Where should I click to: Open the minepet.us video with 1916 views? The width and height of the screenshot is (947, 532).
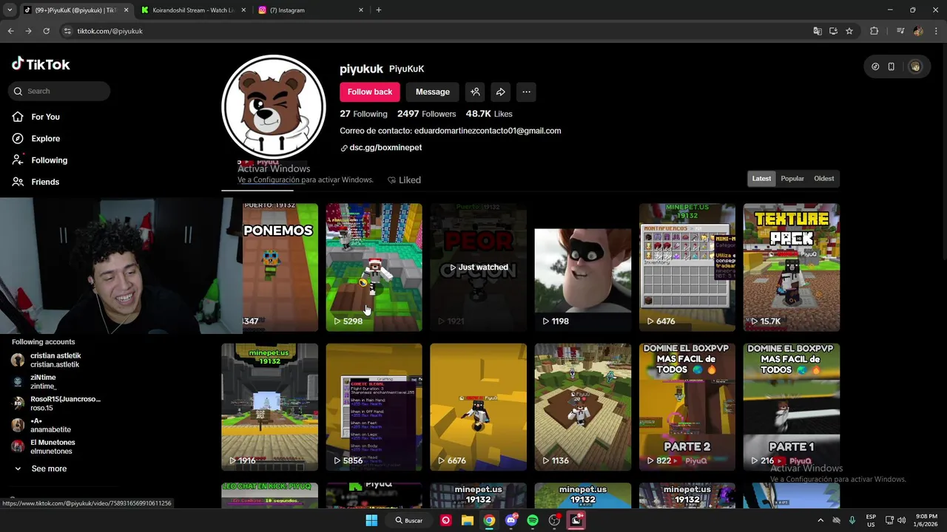[x=269, y=406]
